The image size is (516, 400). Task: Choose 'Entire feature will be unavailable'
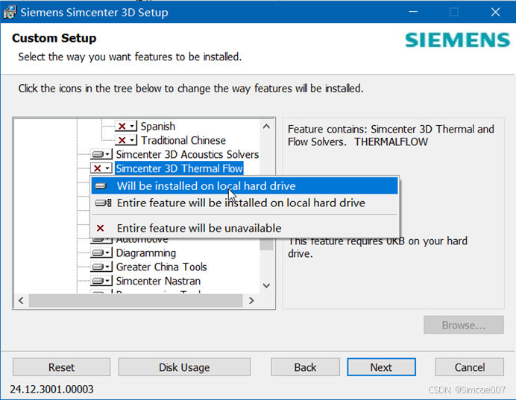pyautogui.click(x=245, y=228)
